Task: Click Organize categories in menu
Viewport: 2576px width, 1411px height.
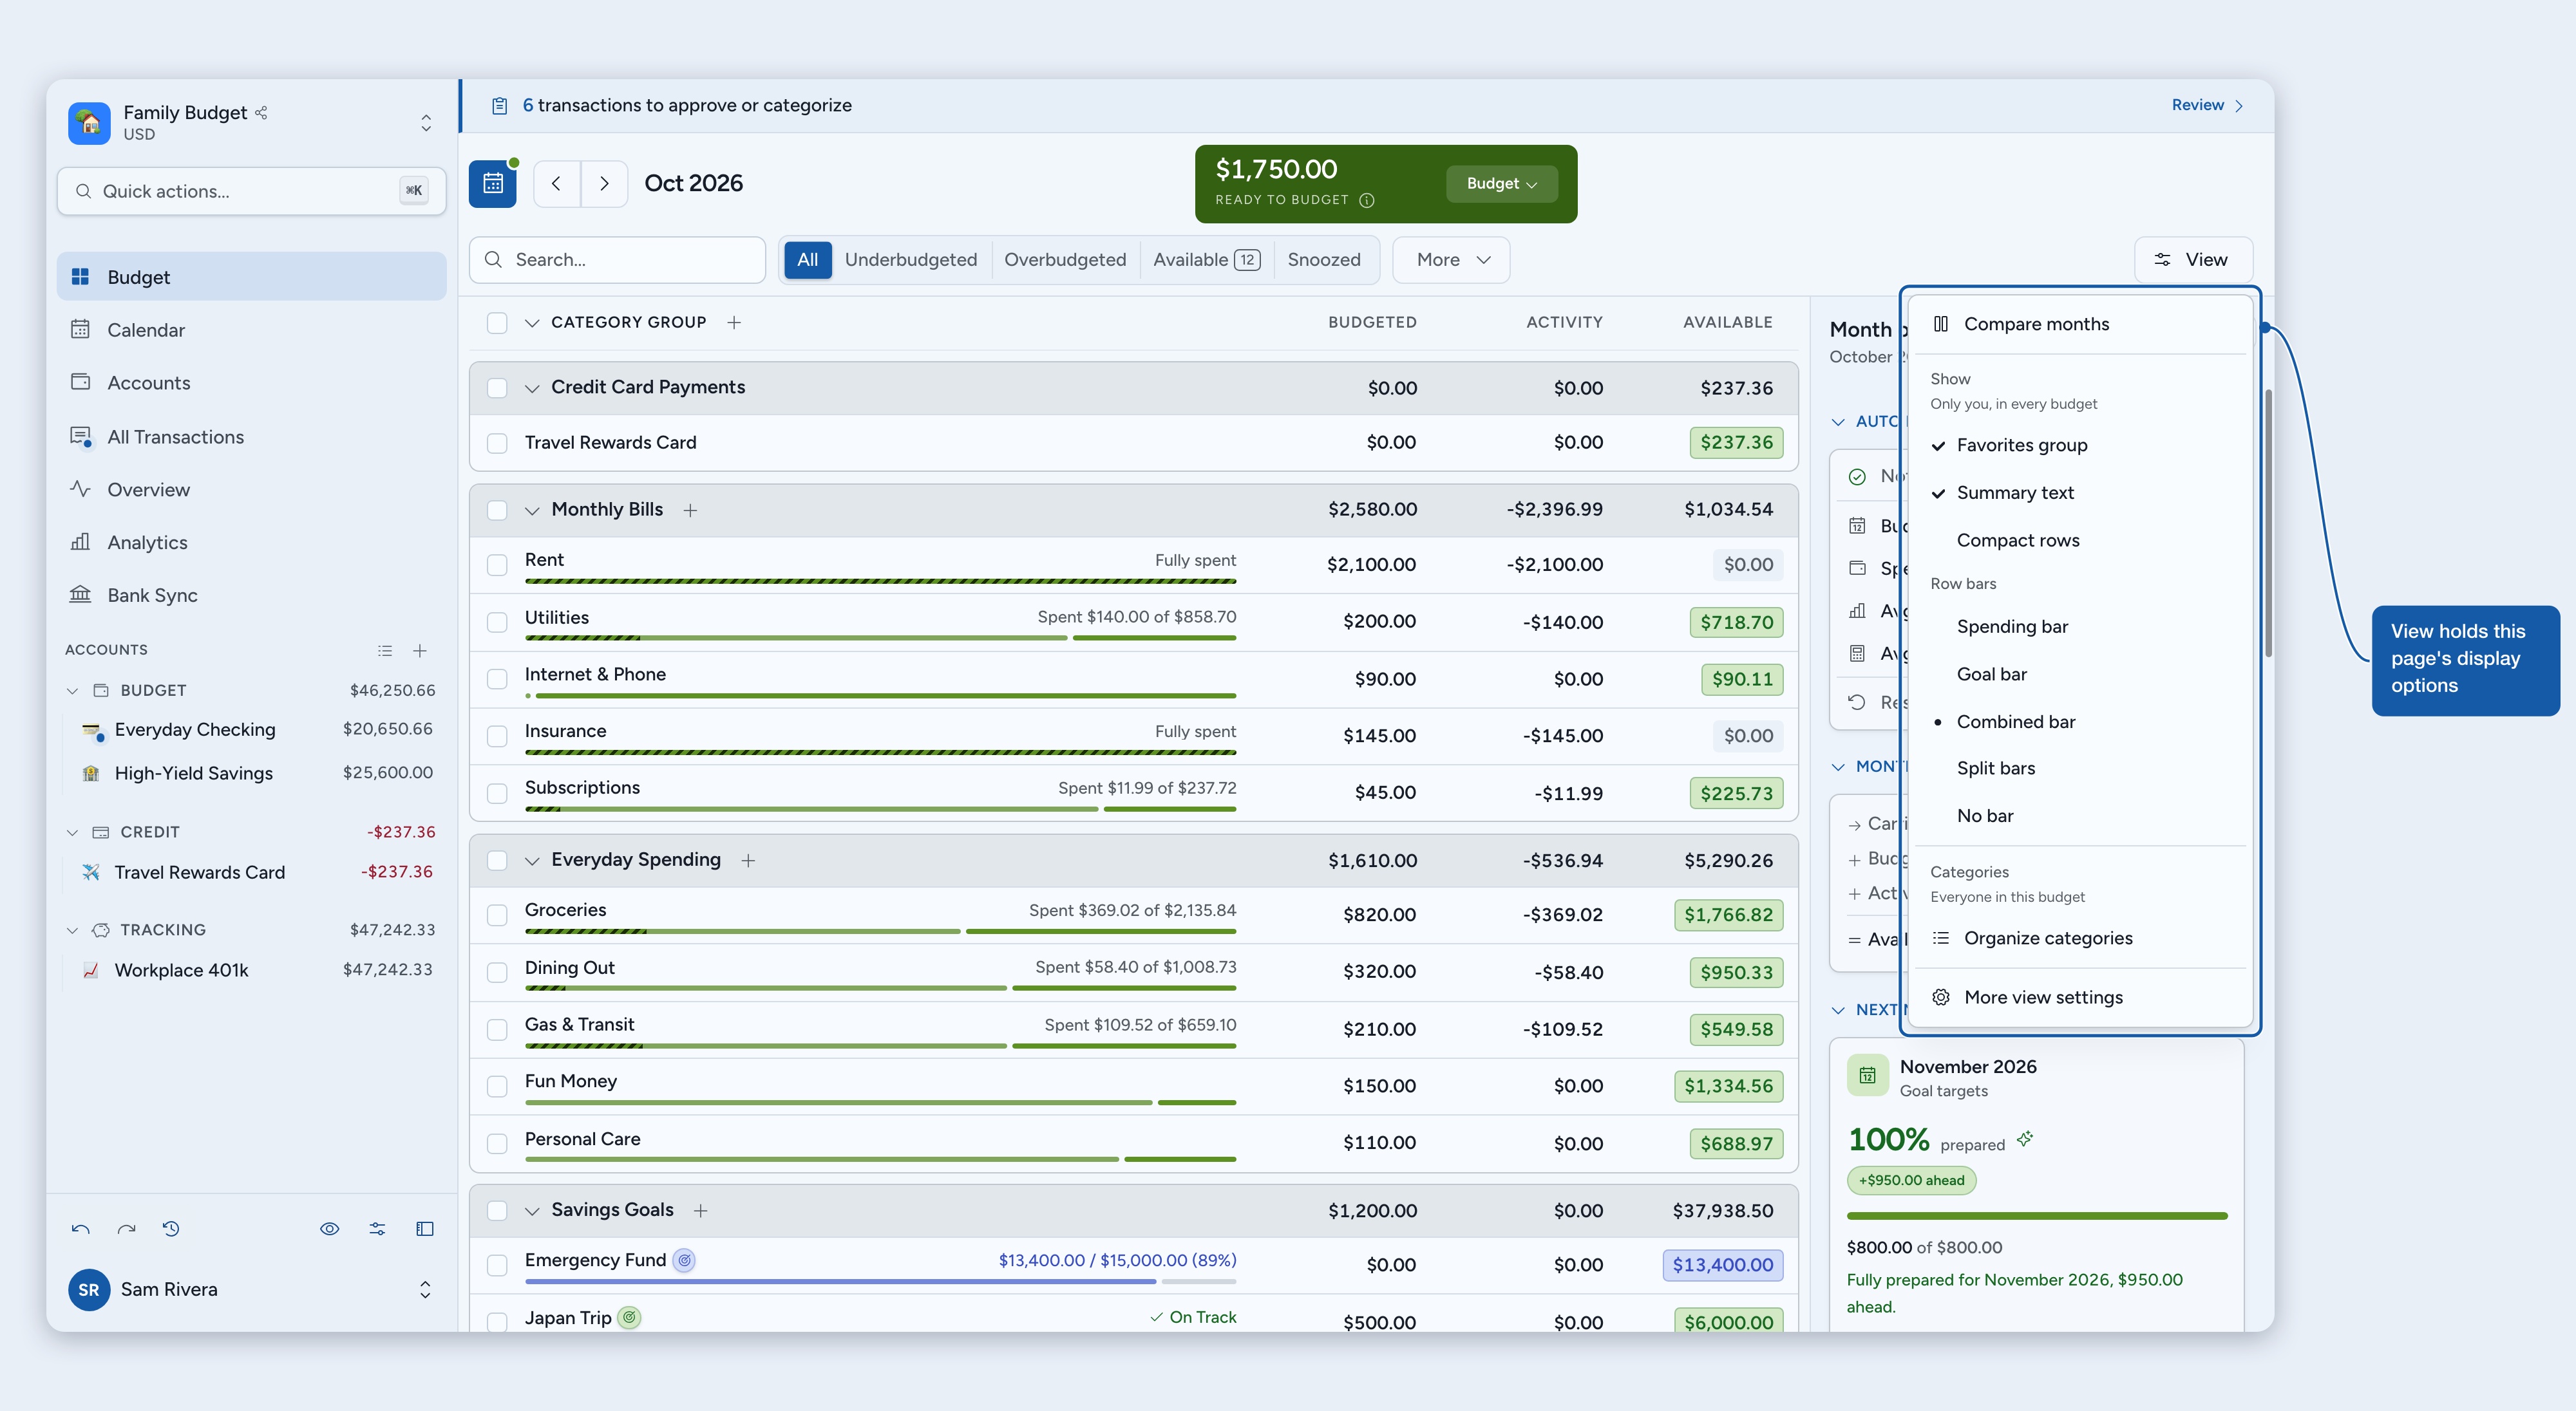Action: 2079,939
